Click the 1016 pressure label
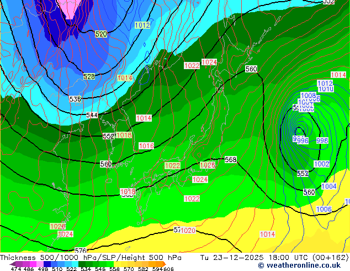Screen dimensions: 350x271 [146, 146]
